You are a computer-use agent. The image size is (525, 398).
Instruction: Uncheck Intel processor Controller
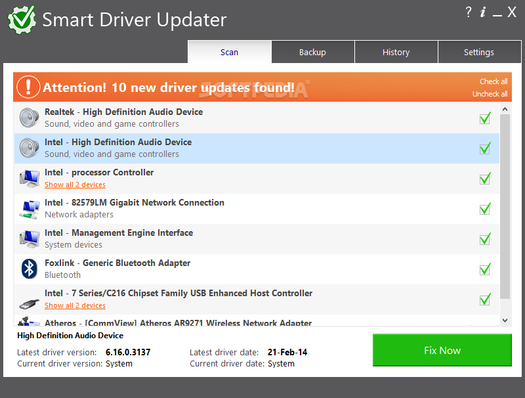coord(485,178)
